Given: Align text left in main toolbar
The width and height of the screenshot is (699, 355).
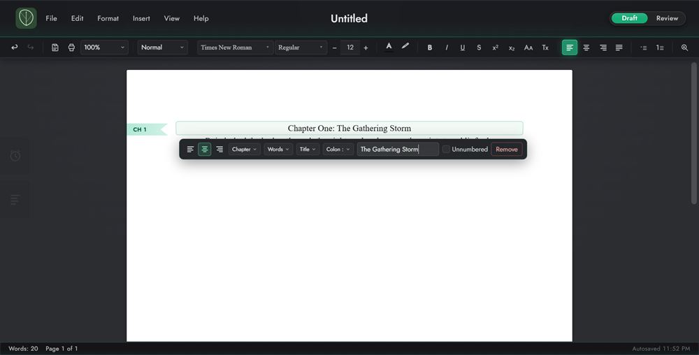Looking at the screenshot, I should [x=570, y=48].
